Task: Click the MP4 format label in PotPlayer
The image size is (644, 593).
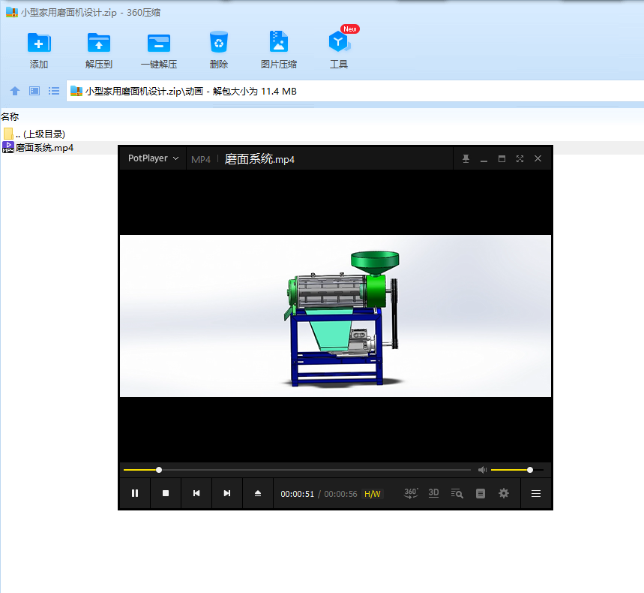Action: tap(201, 159)
